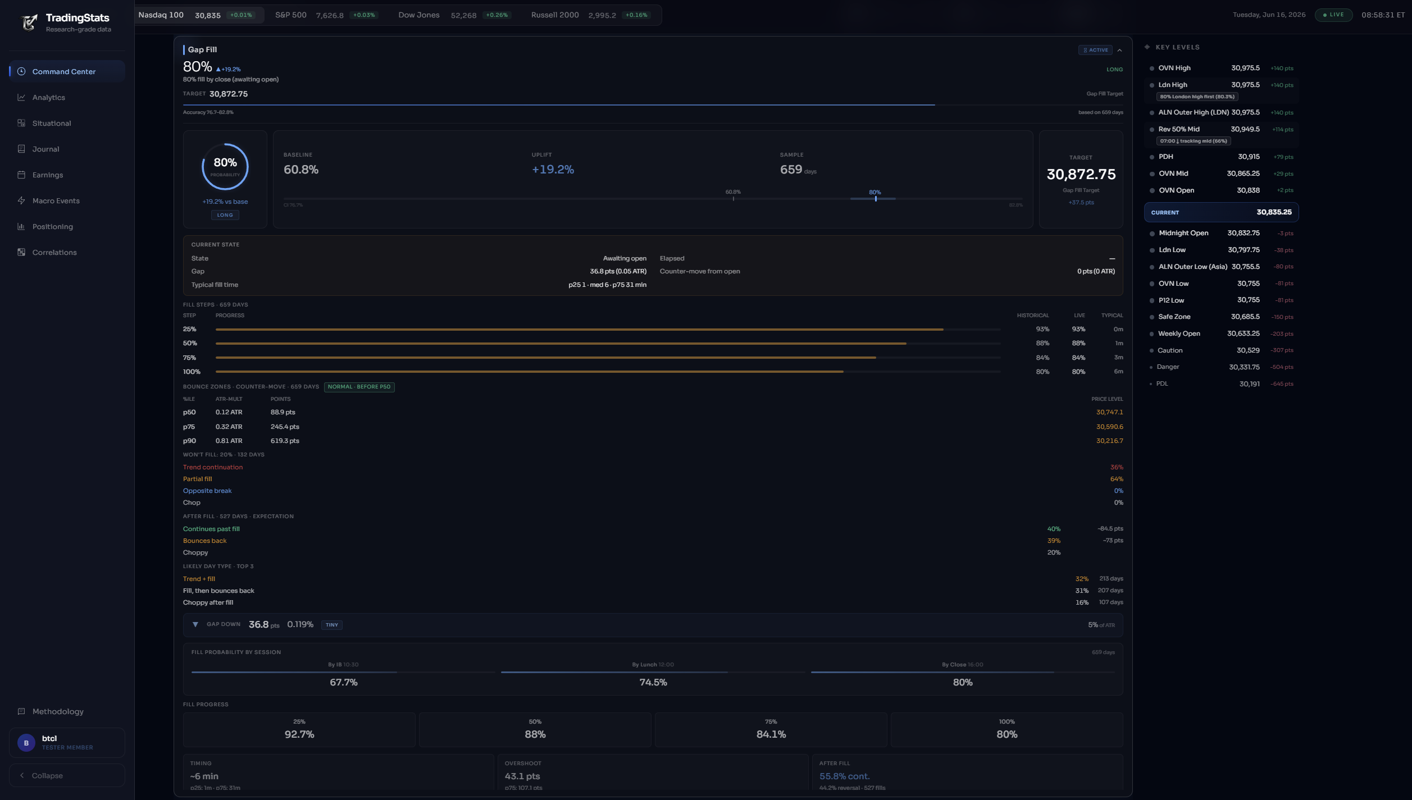1412x800 pixels.
Task: Select the OVN High key level
Action: point(1221,68)
